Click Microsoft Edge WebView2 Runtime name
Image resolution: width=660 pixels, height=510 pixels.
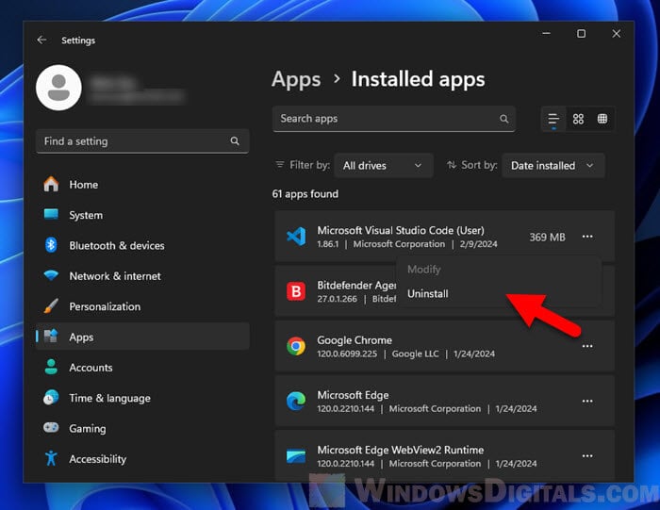click(x=401, y=450)
